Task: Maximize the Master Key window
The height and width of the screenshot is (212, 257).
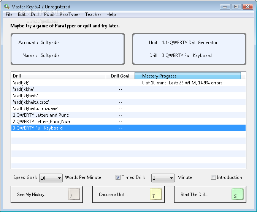Action: tap(236, 7)
